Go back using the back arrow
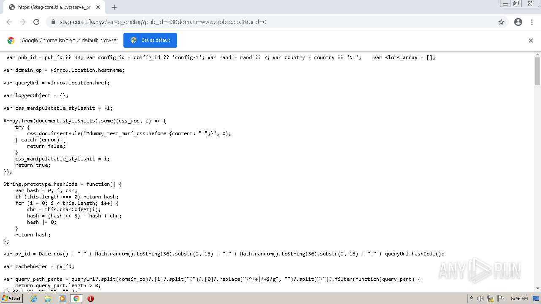The image size is (541, 304). 9,22
